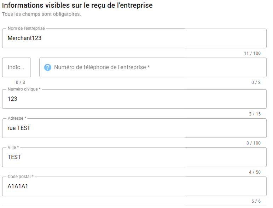The height and width of the screenshot is (208, 273).
Task: Click the Indic... area code field
Action: point(16,67)
